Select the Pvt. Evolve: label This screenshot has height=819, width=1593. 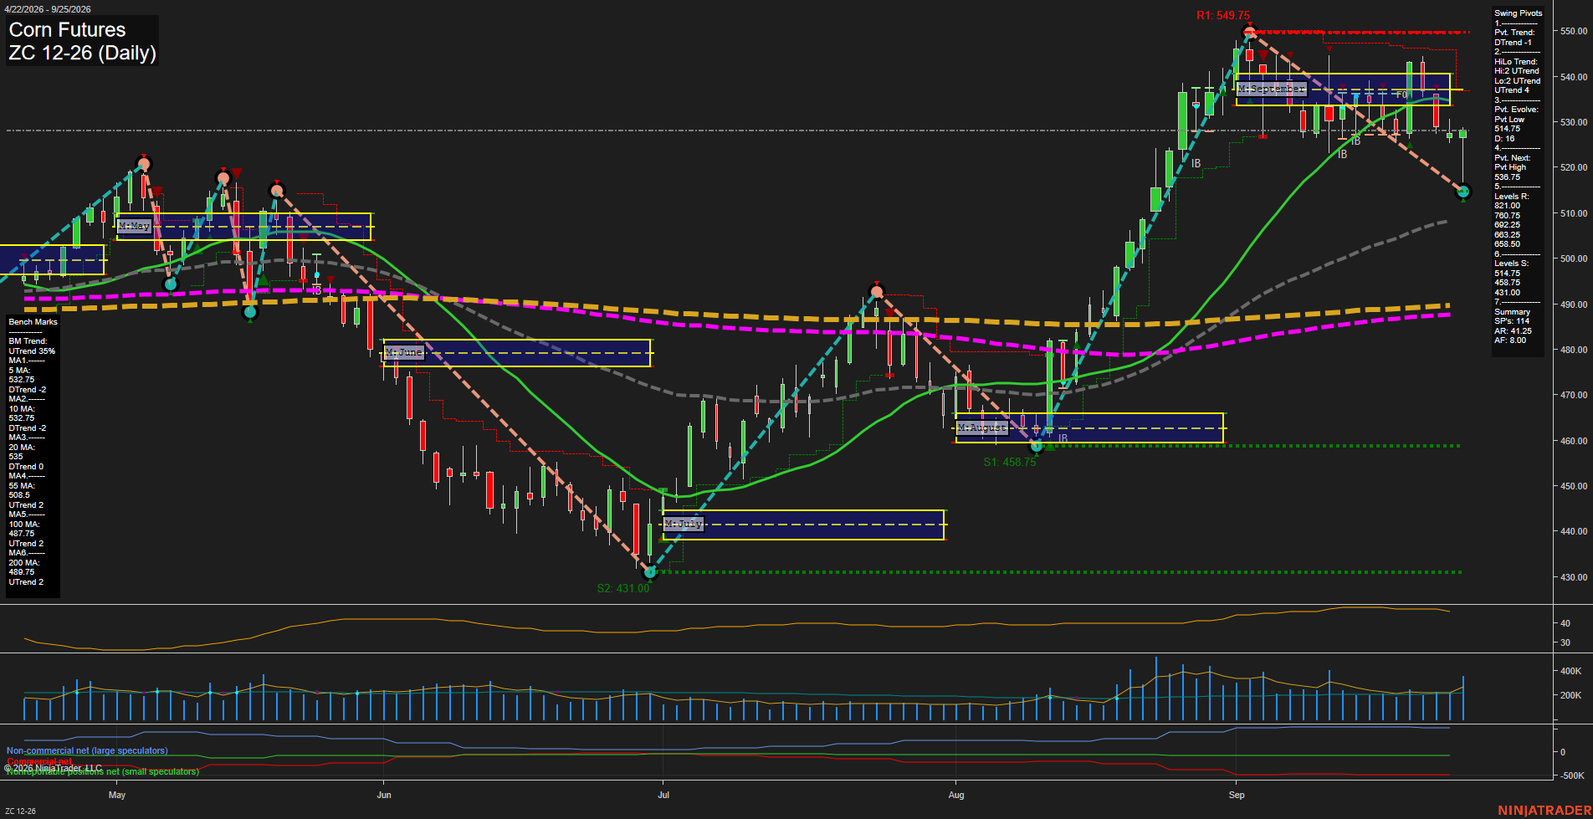(1516, 110)
